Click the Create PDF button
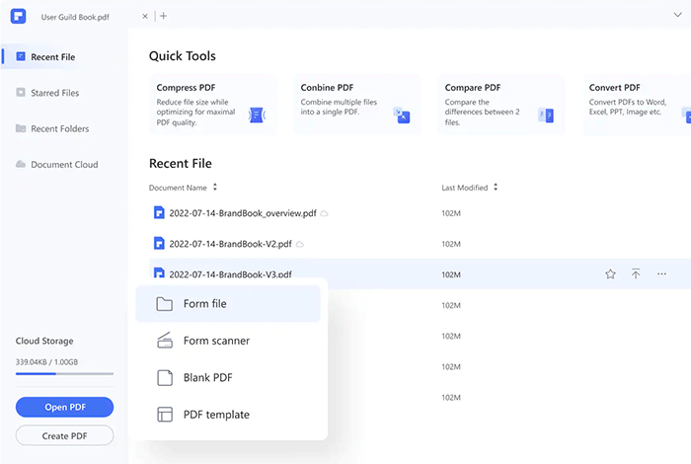The width and height of the screenshot is (691, 464). (64, 435)
